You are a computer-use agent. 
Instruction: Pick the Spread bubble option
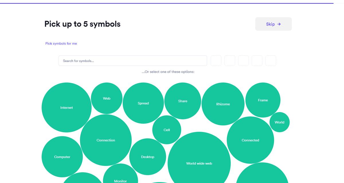pyautogui.click(x=143, y=103)
